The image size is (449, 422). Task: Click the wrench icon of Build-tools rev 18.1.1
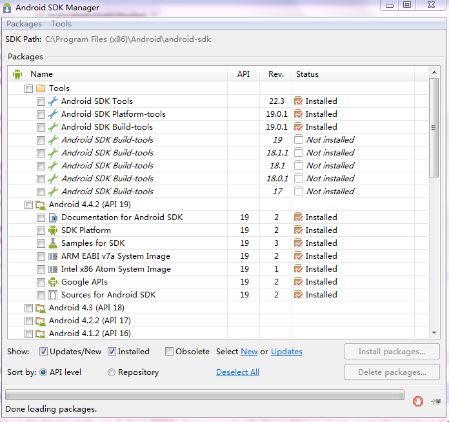(53, 153)
